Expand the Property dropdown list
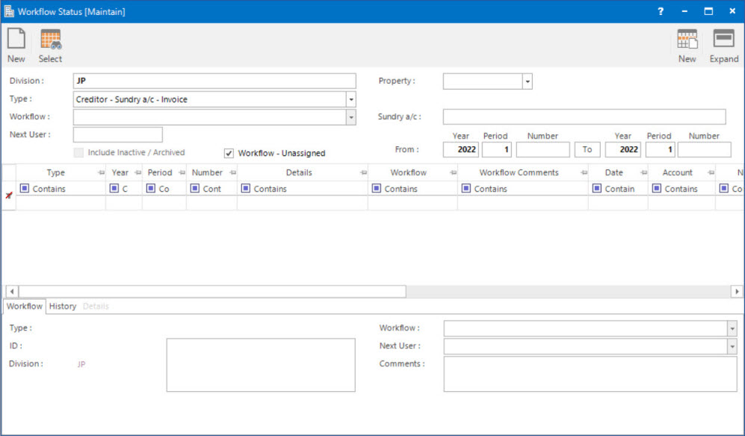 coord(527,81)
